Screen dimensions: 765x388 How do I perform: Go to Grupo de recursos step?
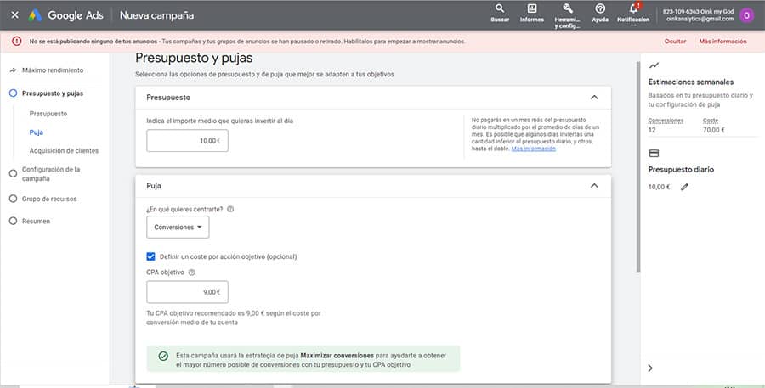pyautogui.click(x=49, y=199)
